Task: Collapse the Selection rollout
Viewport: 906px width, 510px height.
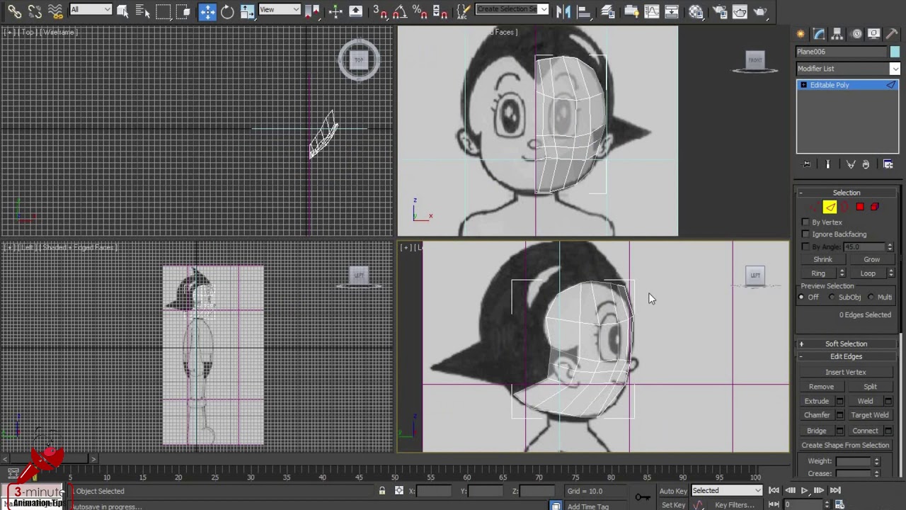Action: [847, 193]
